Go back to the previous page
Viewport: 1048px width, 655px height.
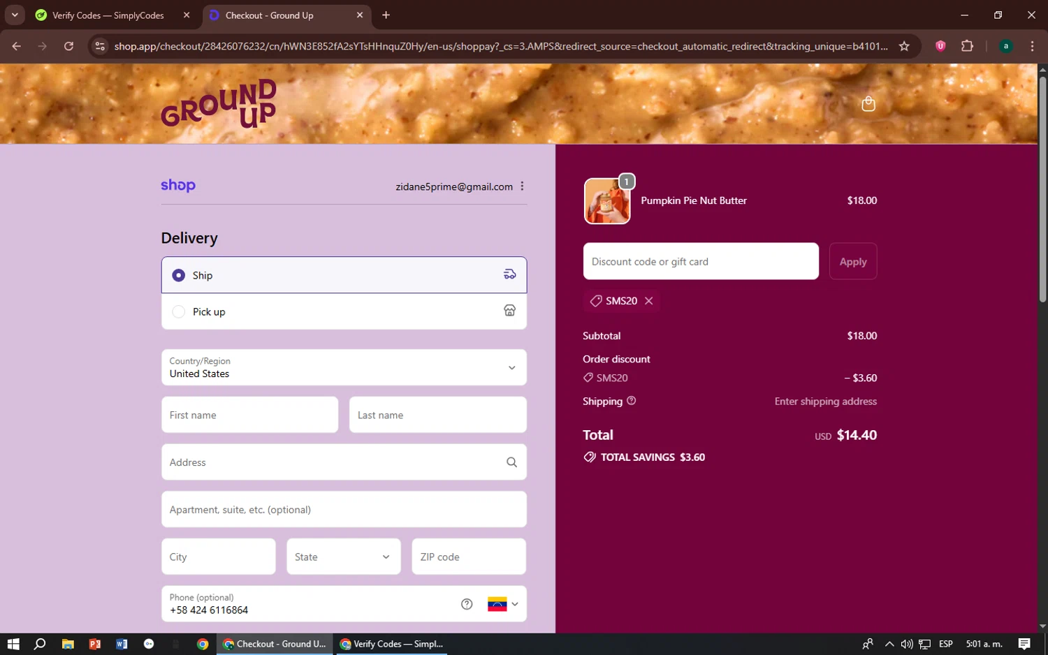click(16, 46)
